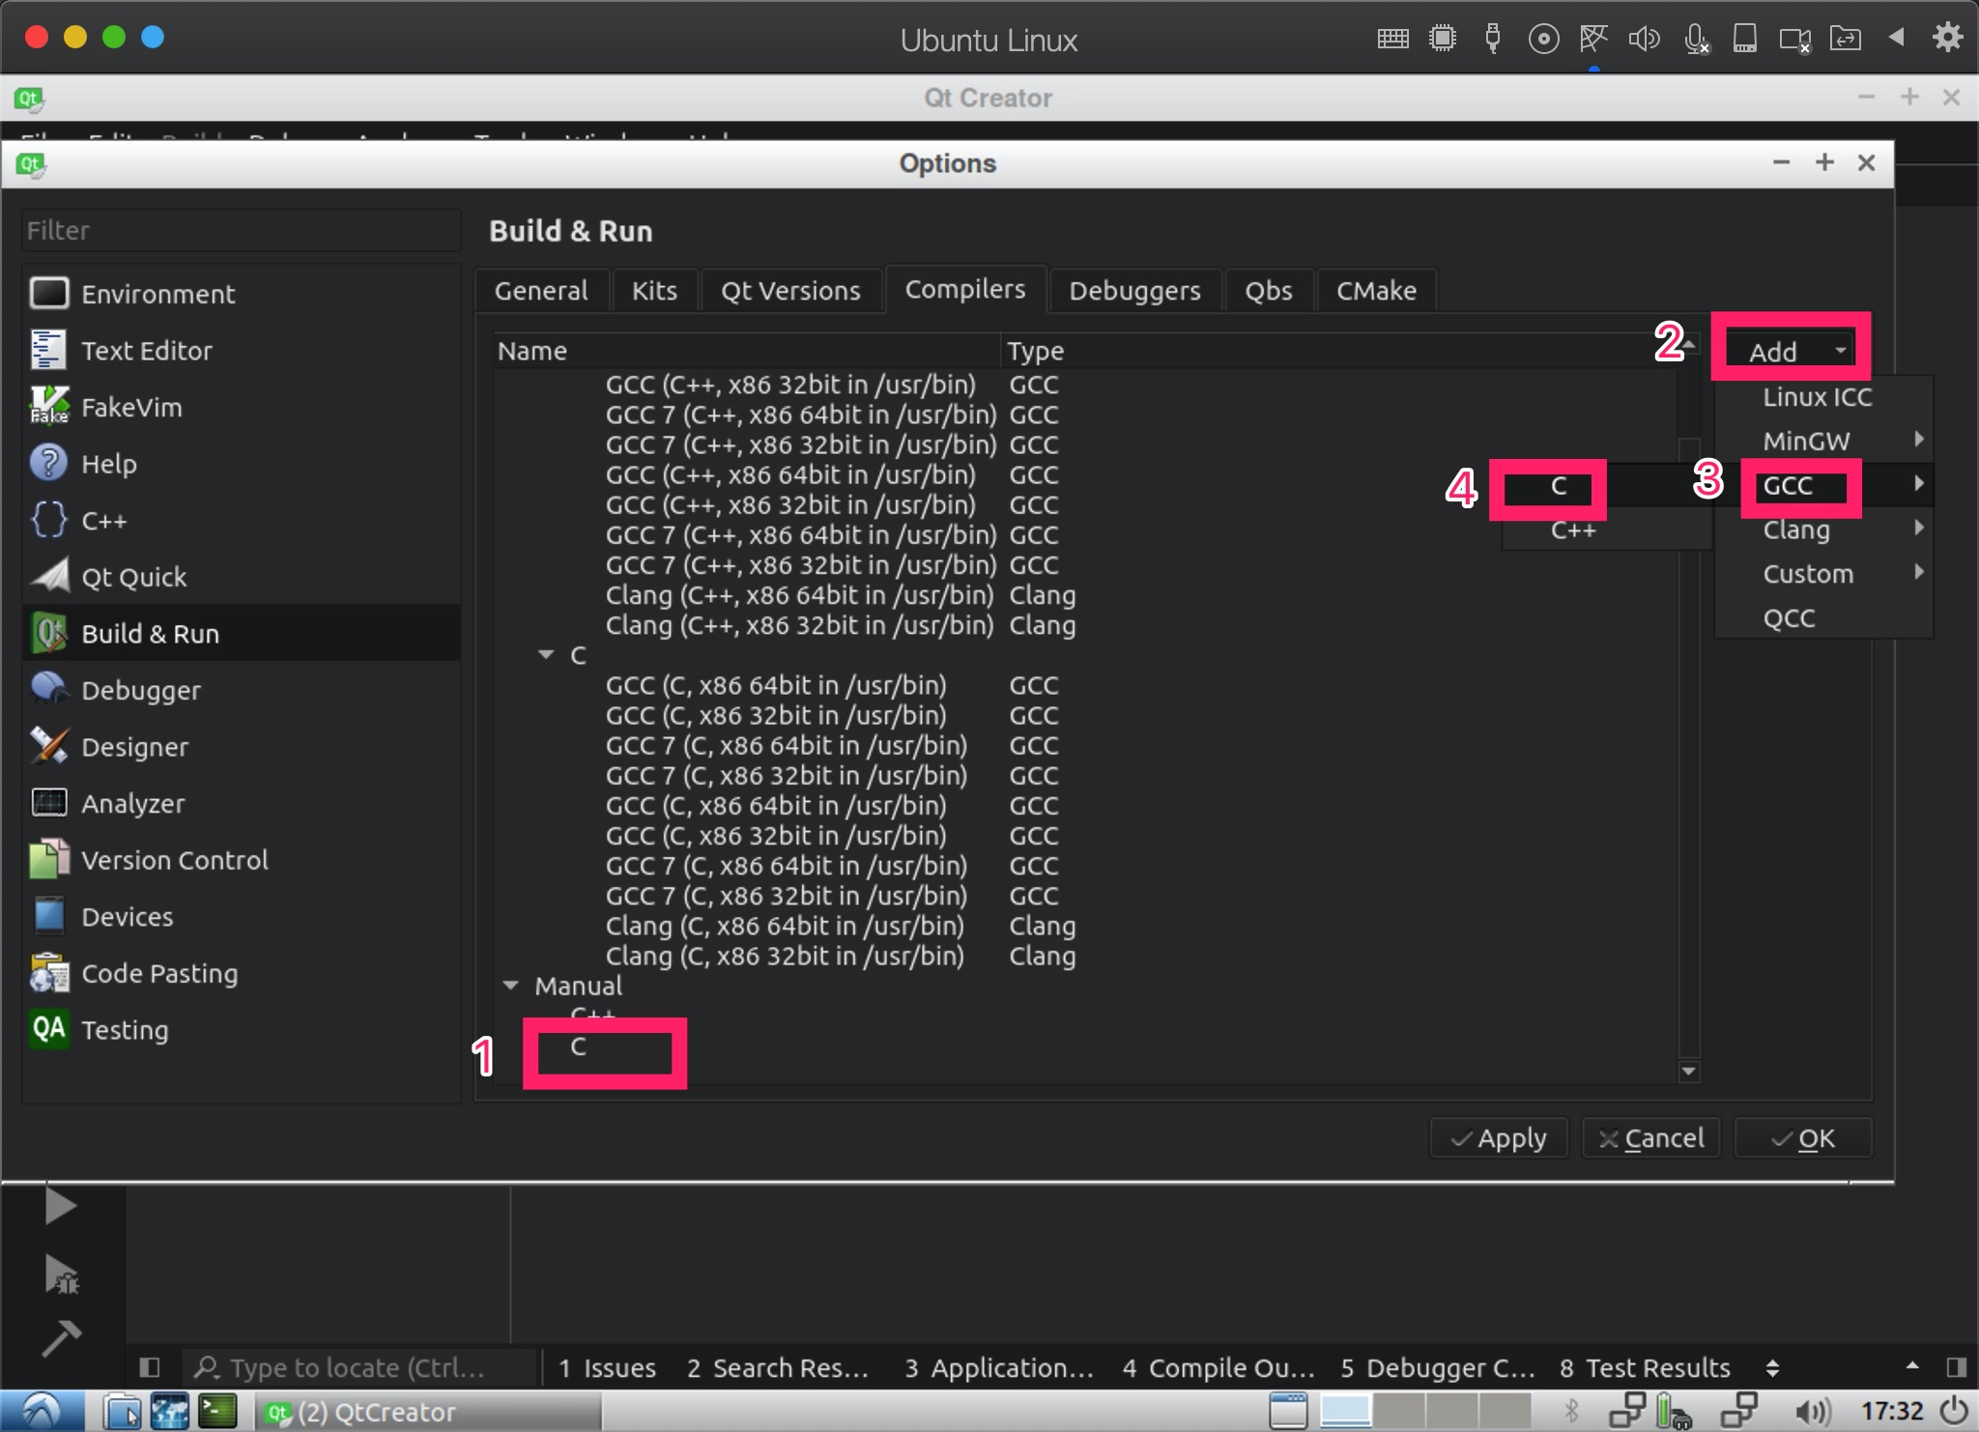Click the volume icon in the system tray

click(1813, 1412)
